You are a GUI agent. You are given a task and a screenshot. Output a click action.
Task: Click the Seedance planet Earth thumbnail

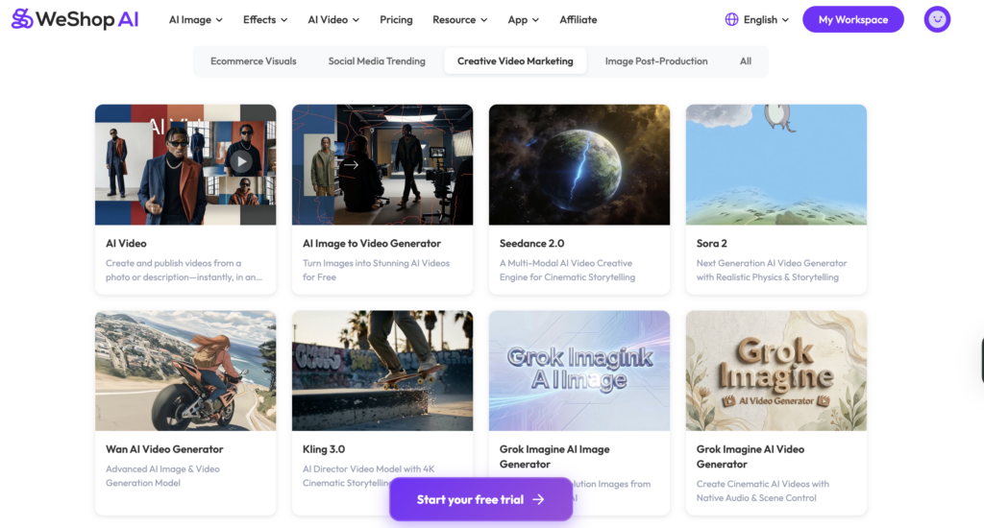[x=579, y=165]
